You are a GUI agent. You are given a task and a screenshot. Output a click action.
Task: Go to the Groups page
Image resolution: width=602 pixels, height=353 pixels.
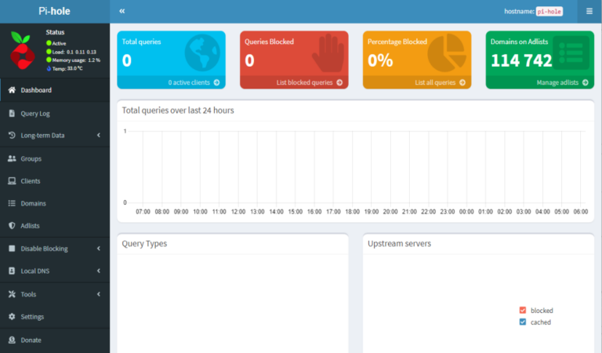click(x=55, y=158)
